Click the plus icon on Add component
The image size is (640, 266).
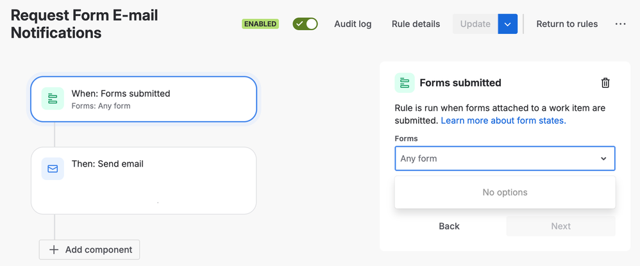pos(53,250)
